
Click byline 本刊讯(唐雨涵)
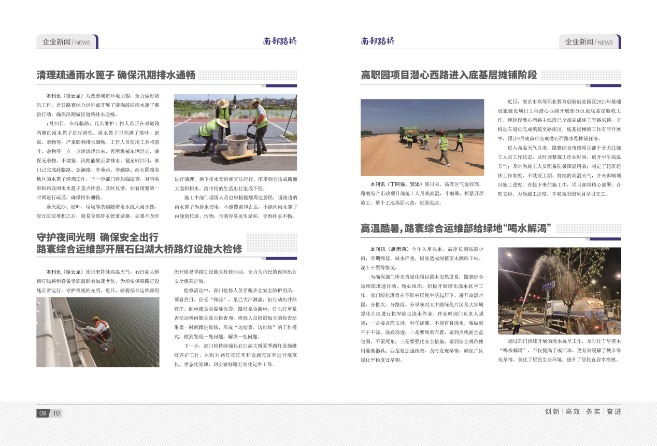[390, 249]
